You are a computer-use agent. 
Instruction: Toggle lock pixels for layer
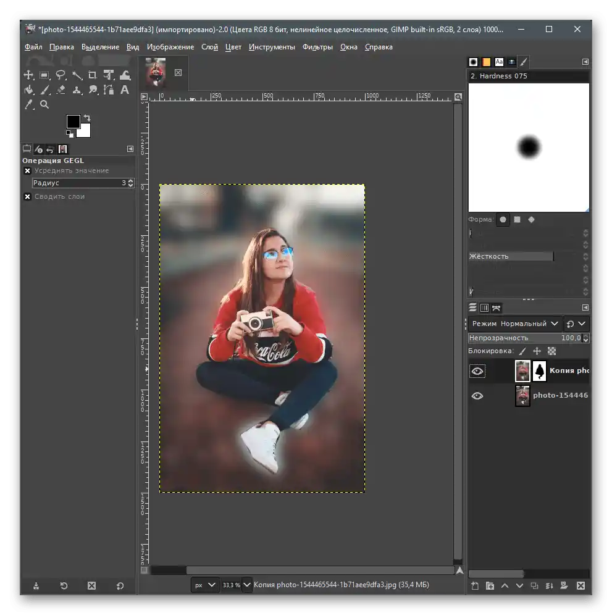point(522,351)
